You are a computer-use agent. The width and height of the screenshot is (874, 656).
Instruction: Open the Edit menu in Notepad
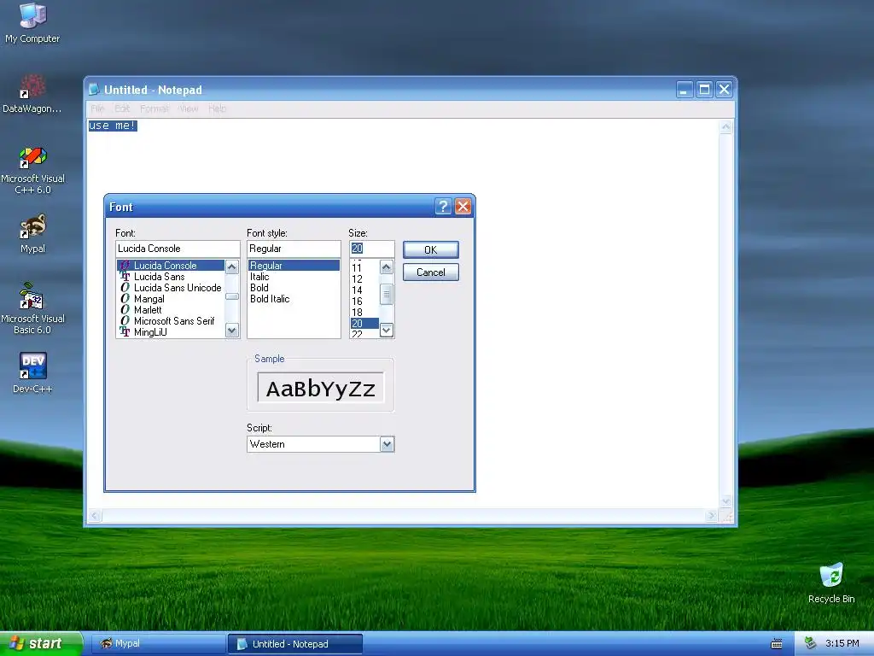tap(122, 108)
